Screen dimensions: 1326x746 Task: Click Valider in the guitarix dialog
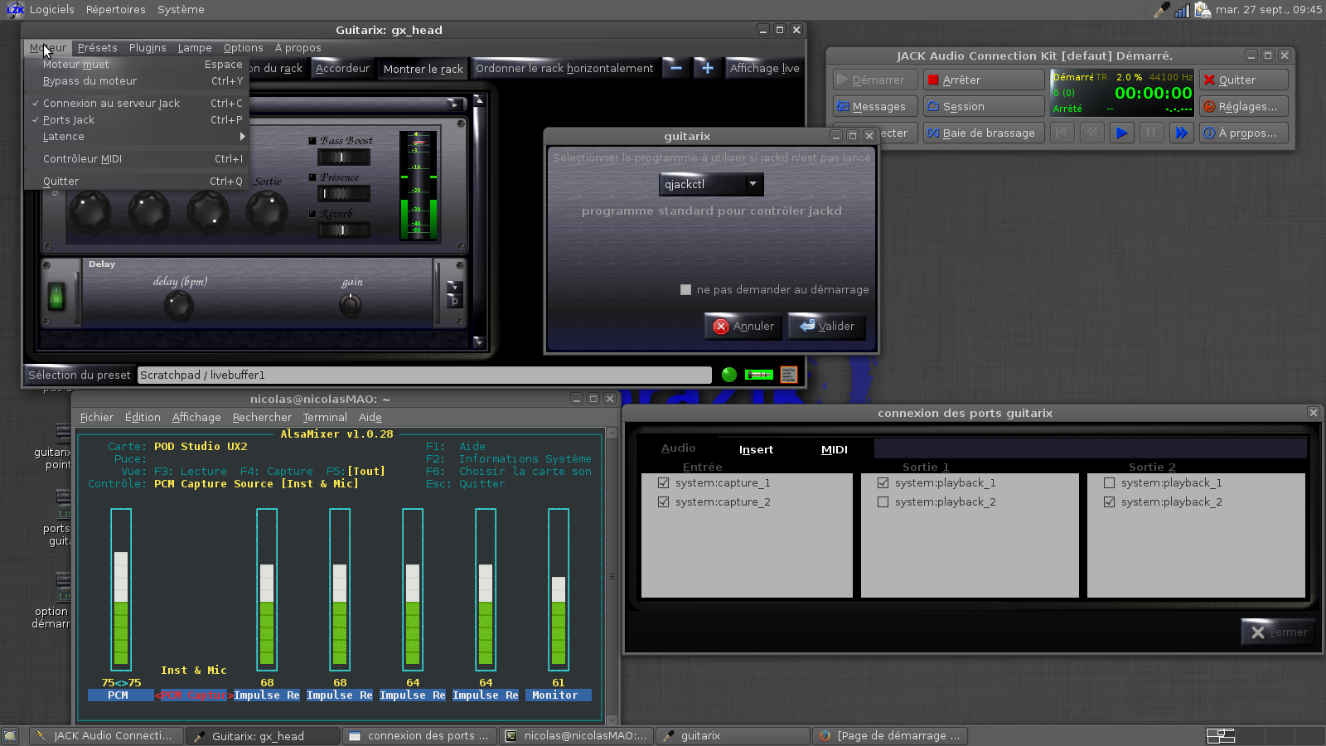pyautogui.click(x=826, y=326)
